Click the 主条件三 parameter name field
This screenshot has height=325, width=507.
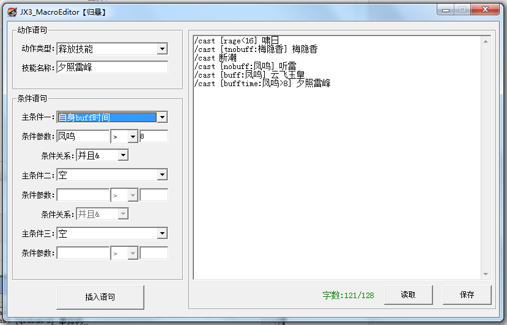(x=83, y=253)
